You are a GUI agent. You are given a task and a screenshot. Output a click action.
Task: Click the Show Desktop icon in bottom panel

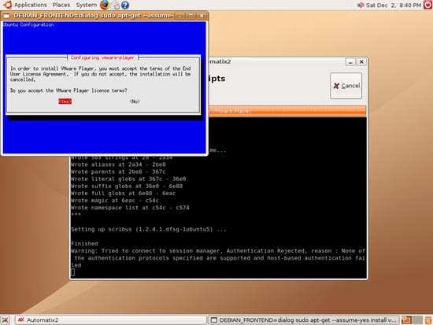(x=5, y=320)
